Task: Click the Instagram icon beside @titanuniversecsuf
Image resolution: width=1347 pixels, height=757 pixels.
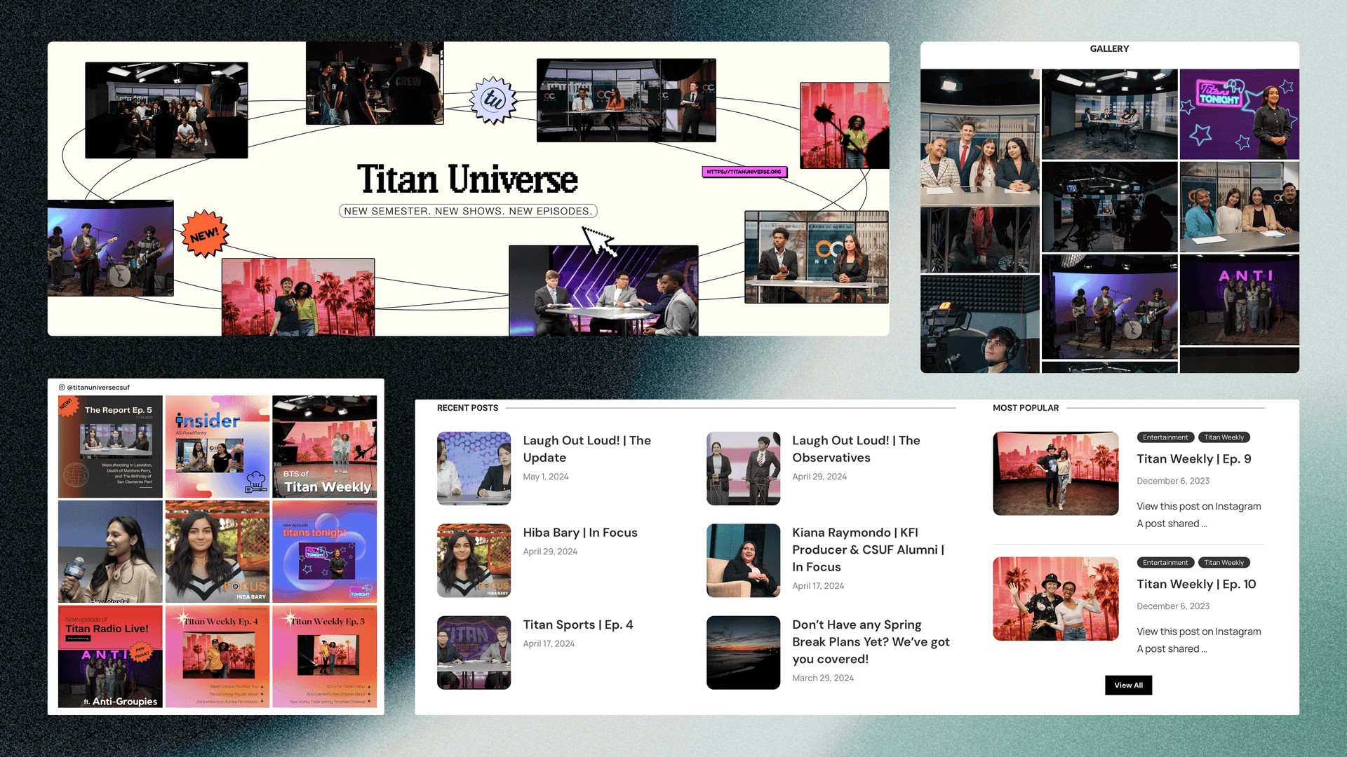Action: tap(62, 387)
